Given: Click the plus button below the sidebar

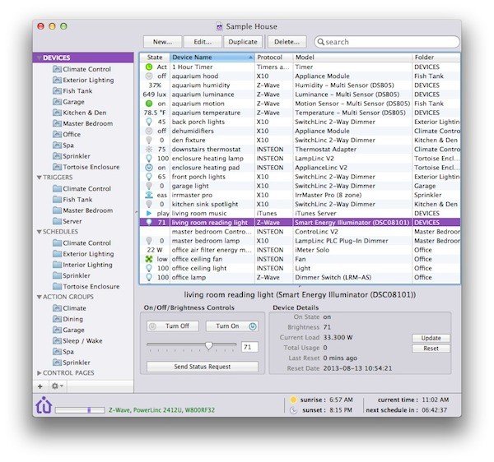Looking at the screenshot, I should click(x=40, y=386).
